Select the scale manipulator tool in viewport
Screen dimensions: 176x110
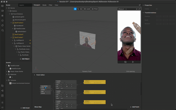[x=81, y=9]
